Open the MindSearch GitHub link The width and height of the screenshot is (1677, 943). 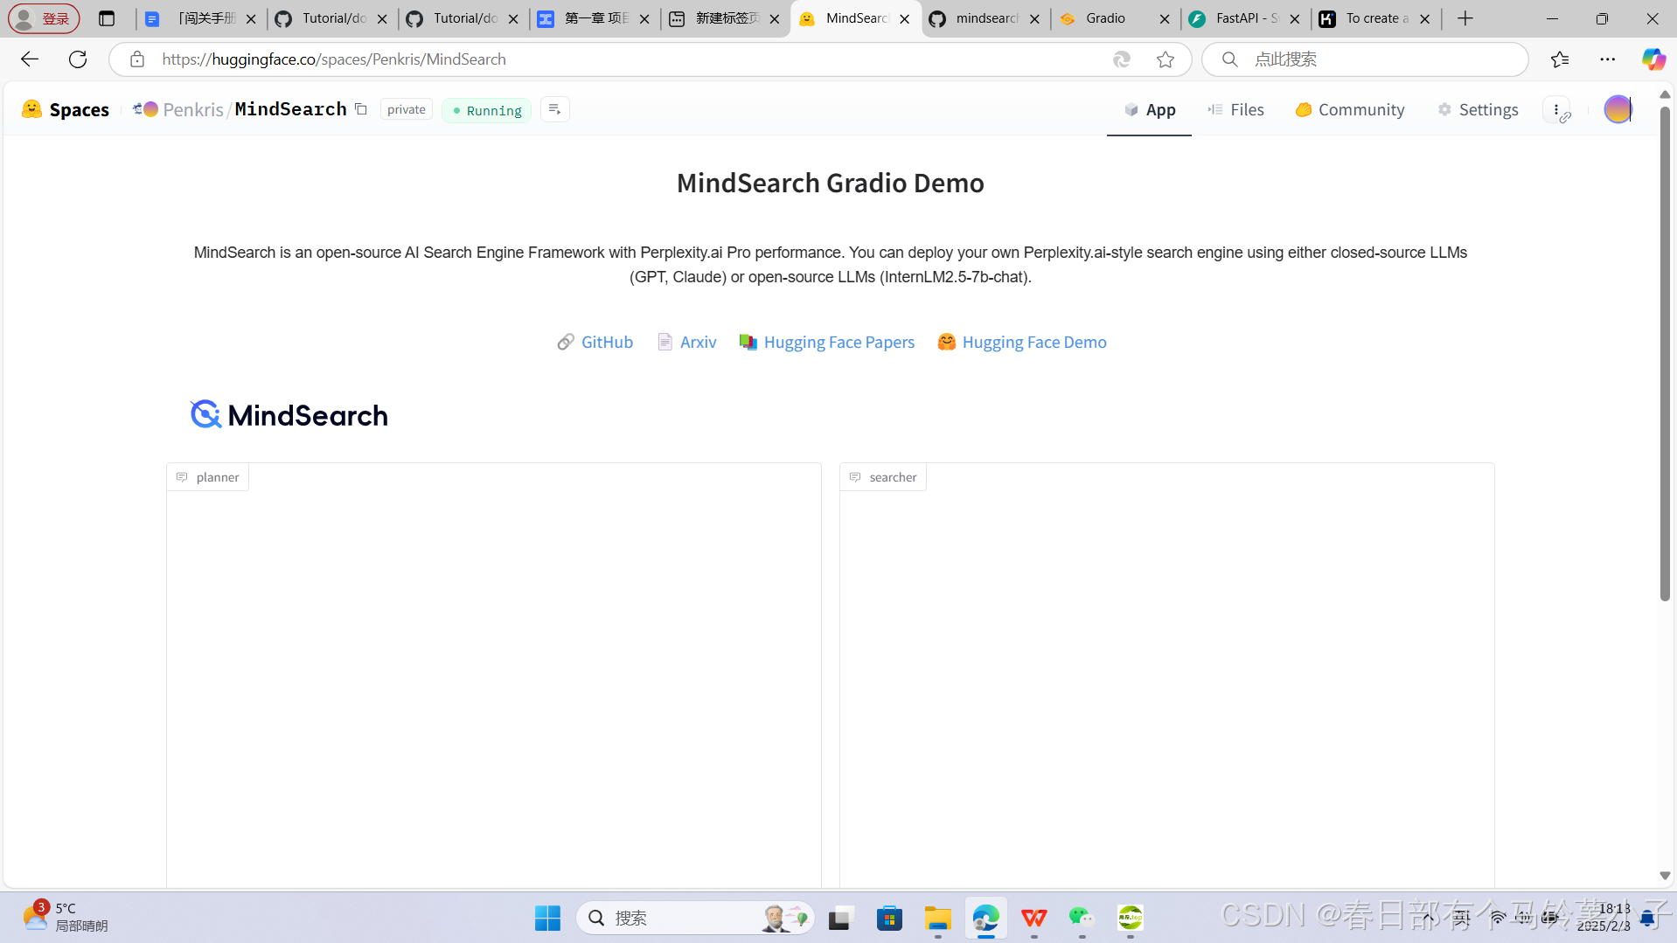point(607,342)
